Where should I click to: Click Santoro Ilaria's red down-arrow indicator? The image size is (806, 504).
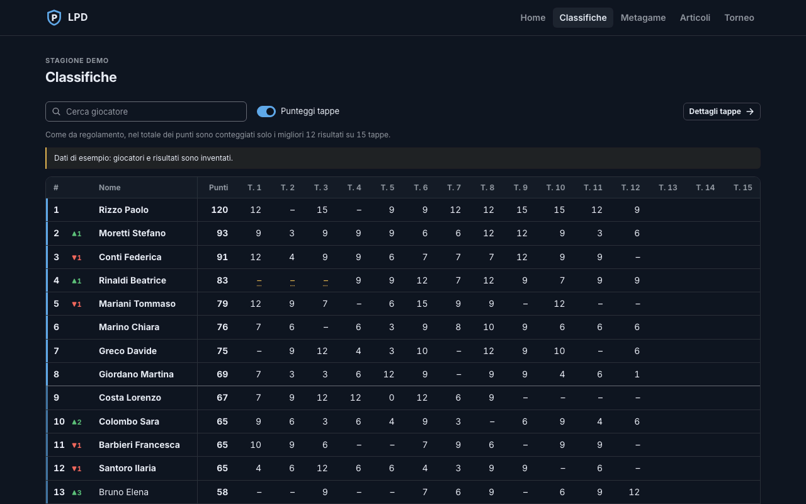[x=76, y=469]
